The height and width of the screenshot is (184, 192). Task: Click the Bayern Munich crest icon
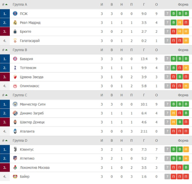15,59
